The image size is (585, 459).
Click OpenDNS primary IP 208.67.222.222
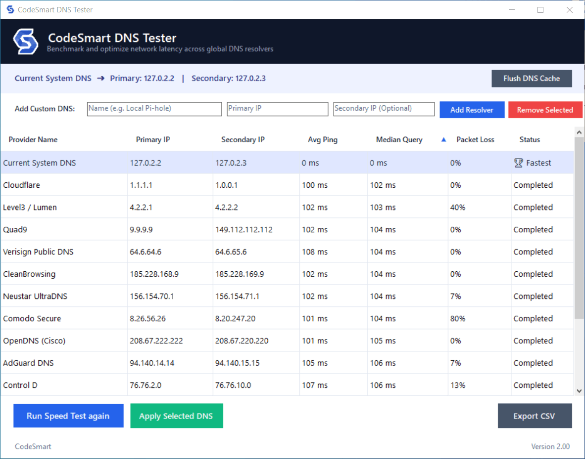click(x=156, y=341)
